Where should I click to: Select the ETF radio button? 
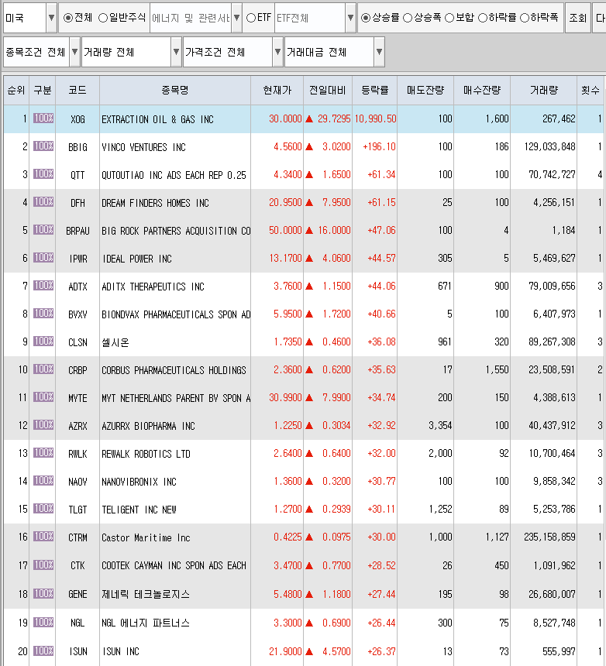click(251, 18)
